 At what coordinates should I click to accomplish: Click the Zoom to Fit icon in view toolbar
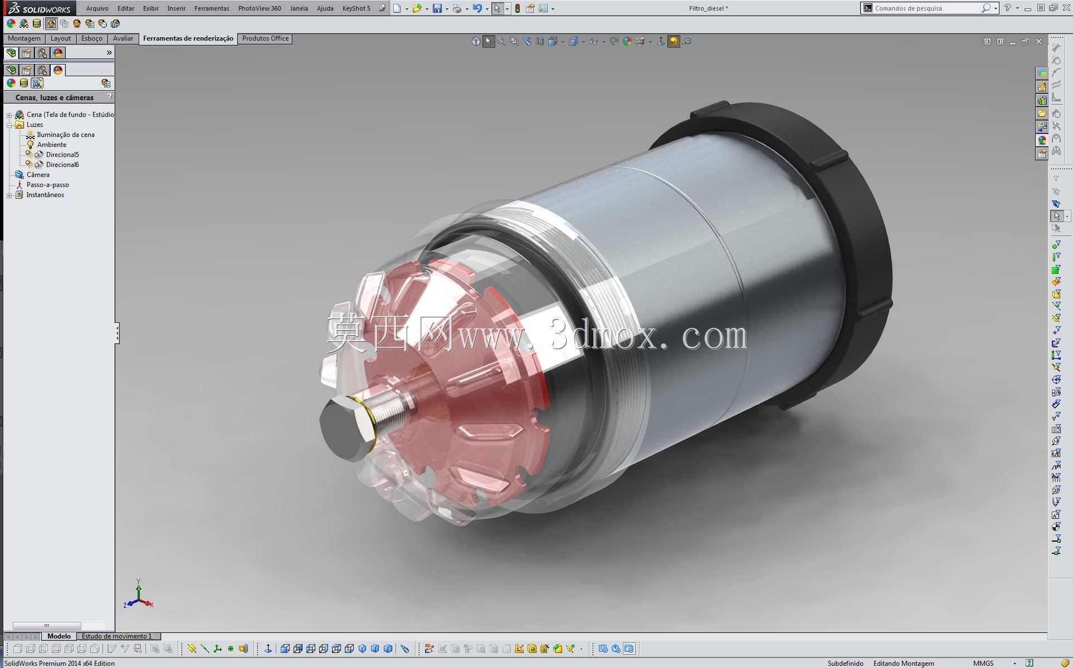click(501, 41)
